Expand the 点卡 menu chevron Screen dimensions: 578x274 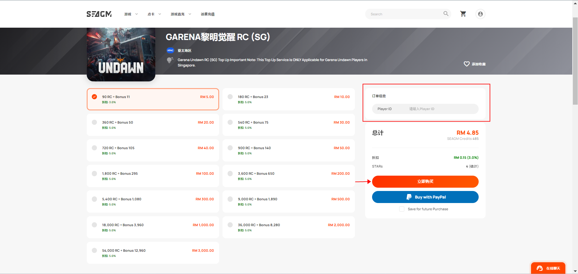[x=160, y=14]
